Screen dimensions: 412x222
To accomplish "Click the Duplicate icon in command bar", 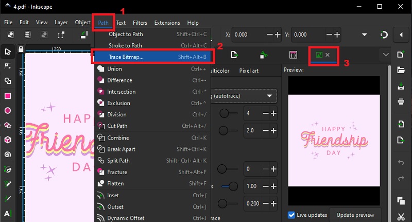I will (401, 201).
